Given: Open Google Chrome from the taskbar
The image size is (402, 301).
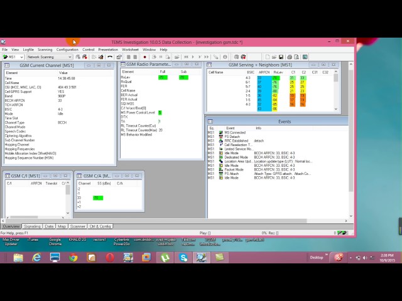Looking at the screenshot, I should (73, 257).
